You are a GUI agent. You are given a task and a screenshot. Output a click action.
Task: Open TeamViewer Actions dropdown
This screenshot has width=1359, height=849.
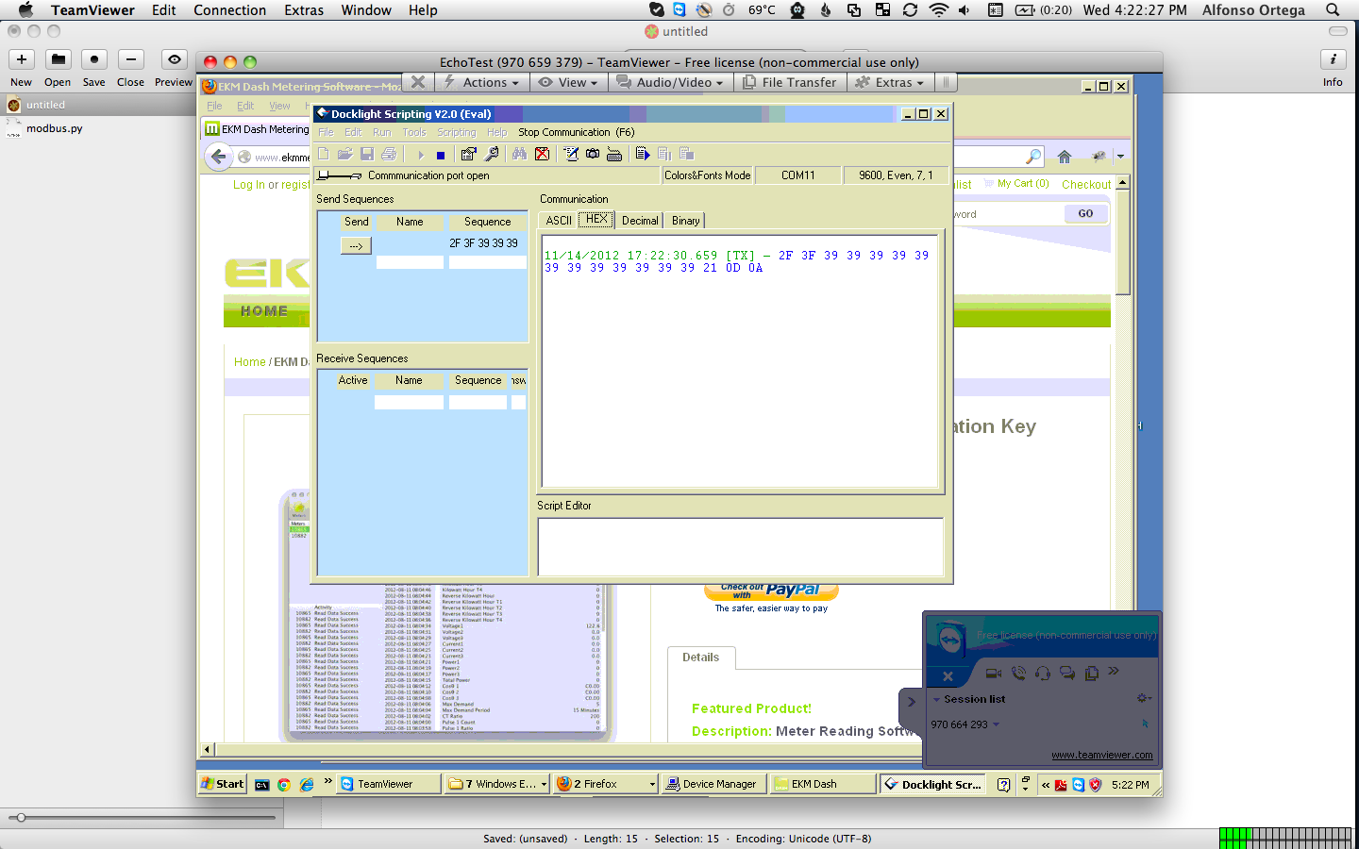click(482, 82)
